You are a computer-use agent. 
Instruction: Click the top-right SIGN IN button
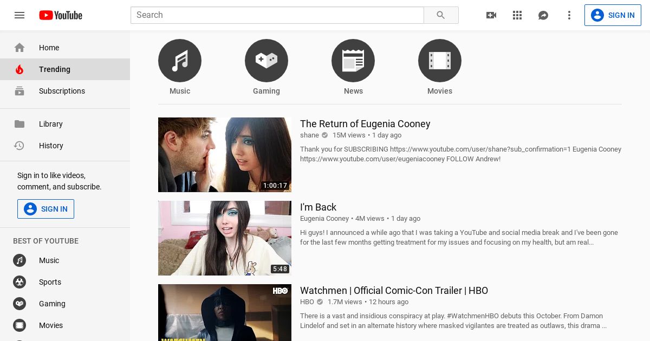tap(613, 15)
